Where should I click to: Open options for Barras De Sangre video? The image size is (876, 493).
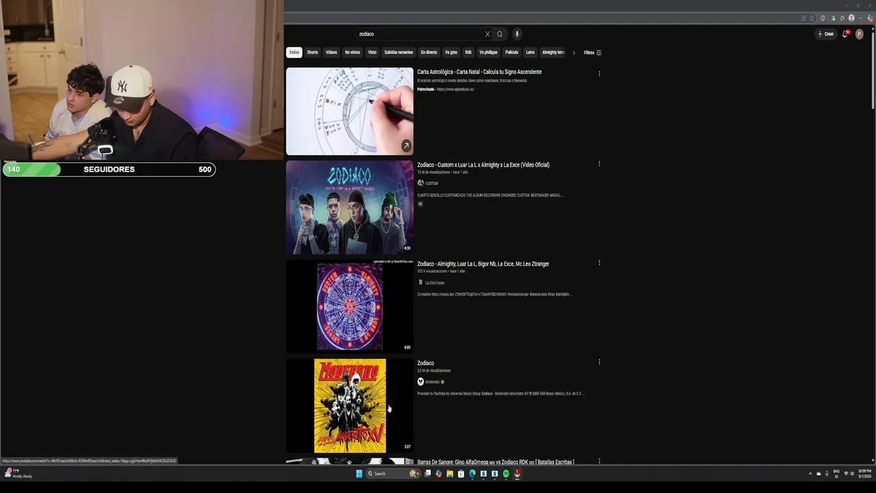click(x=600, y=461)
